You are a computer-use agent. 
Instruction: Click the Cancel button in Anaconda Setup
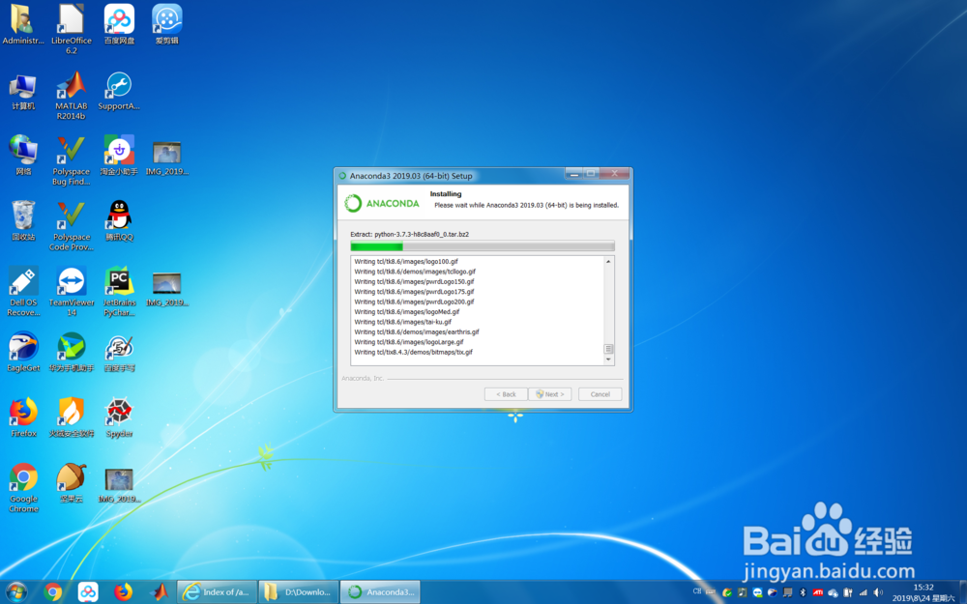point(601,394)
